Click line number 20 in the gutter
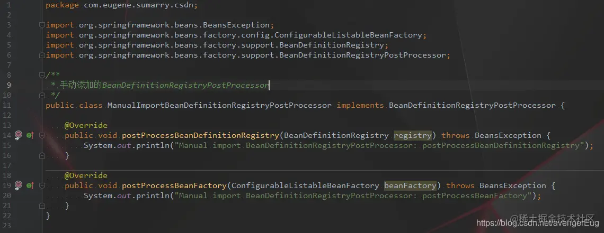 tap(6, 195)
